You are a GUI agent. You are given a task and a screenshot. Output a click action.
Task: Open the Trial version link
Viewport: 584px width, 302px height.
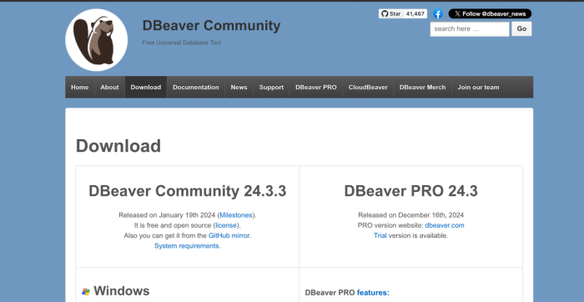coord(380,235)
